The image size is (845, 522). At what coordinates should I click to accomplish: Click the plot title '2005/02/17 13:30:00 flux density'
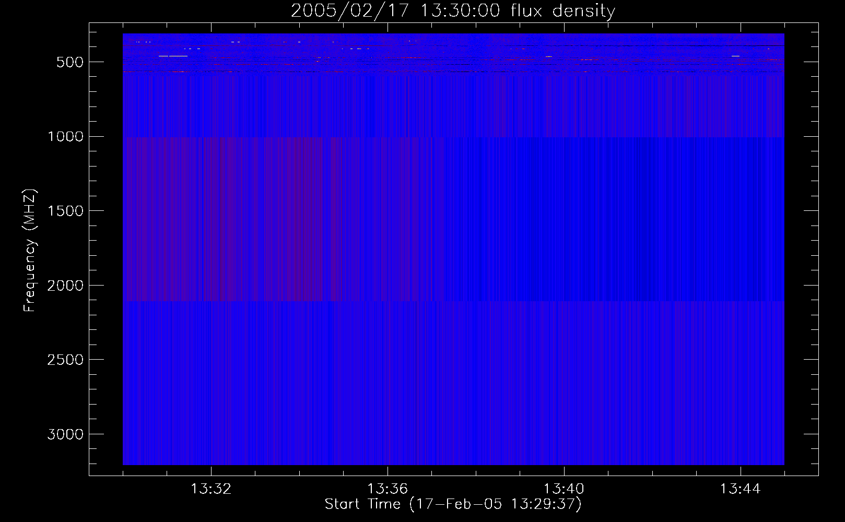453,11
